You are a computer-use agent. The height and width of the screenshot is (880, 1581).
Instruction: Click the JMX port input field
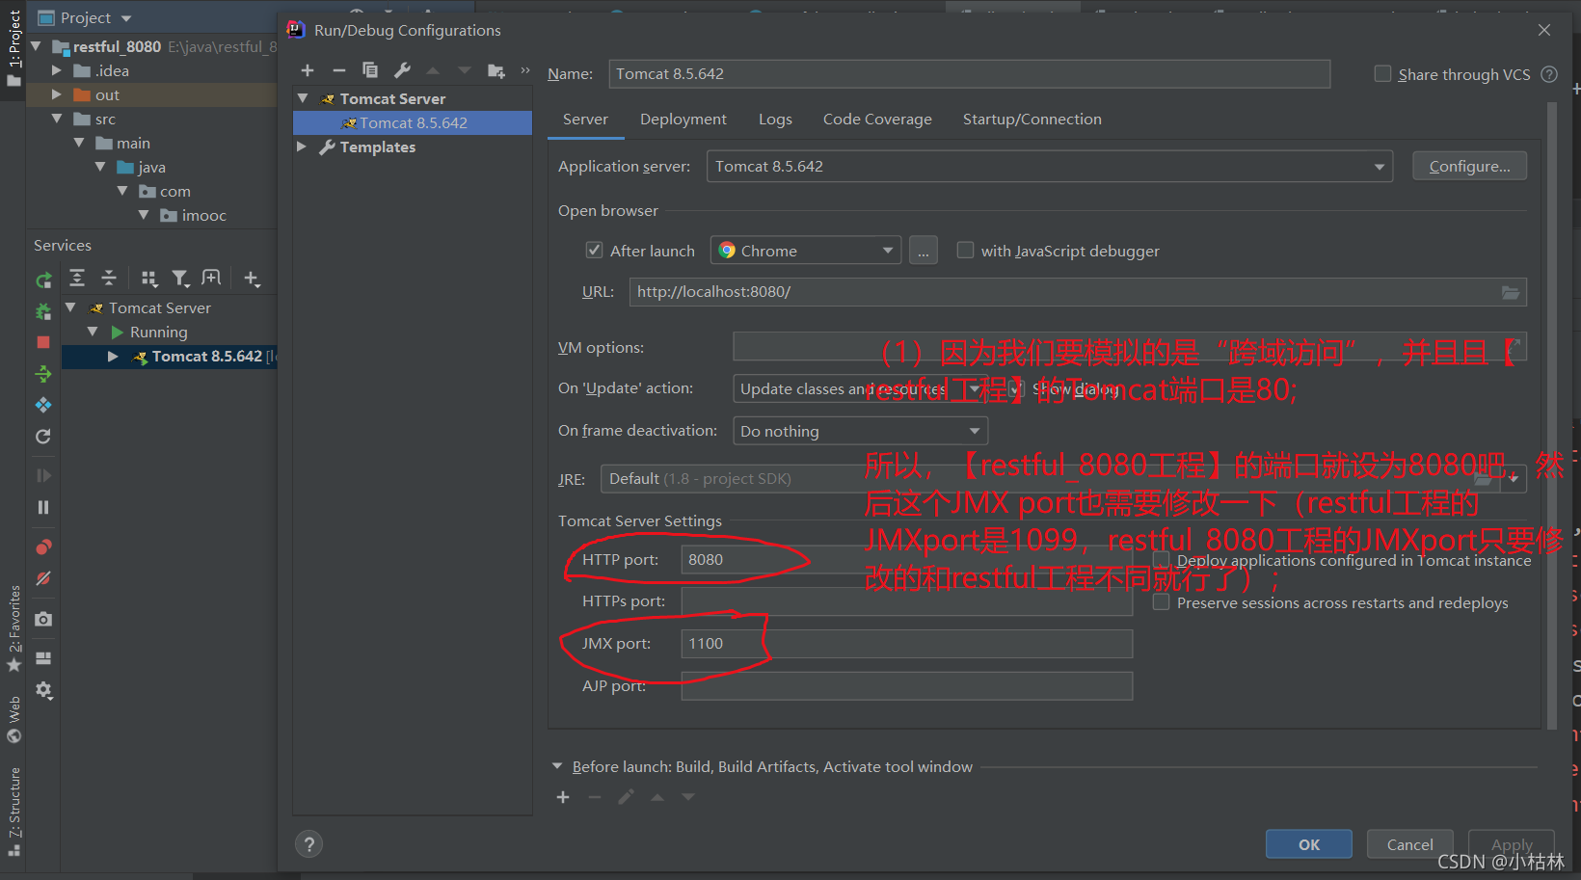point(906,644)
